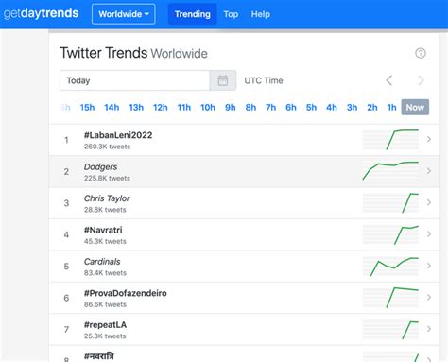Click the 86.6K tweets count

[x=105, y=304]
